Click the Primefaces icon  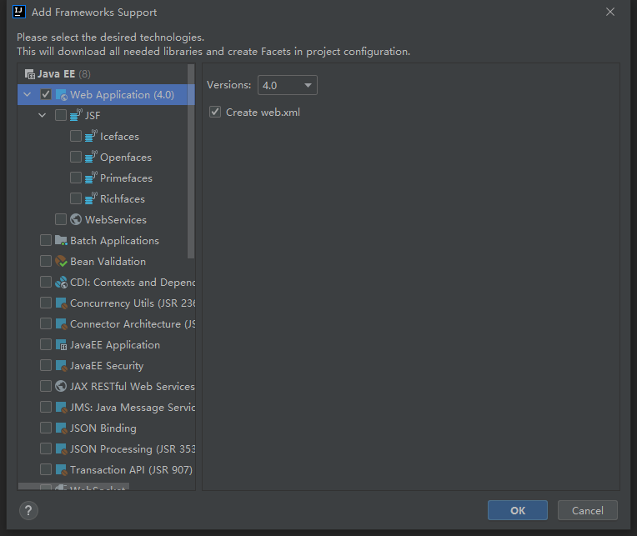click(91, 178)
